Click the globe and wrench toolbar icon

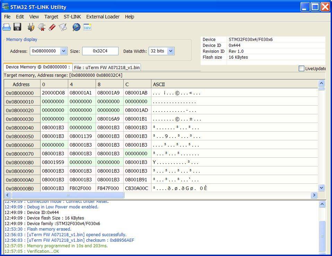pyautogui.click(x=76, y=27)
